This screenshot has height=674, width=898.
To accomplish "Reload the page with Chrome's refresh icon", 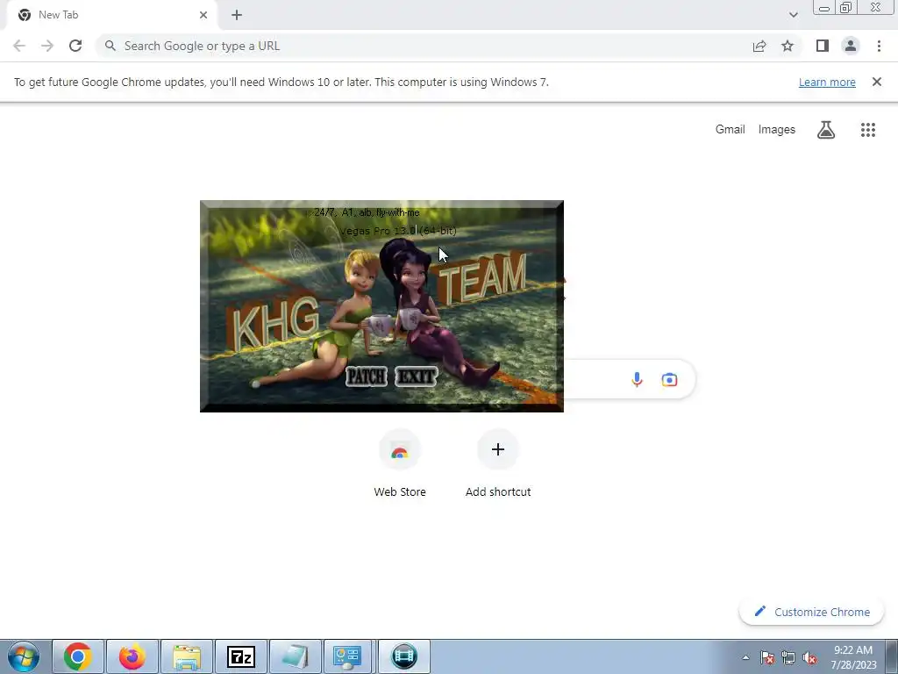I will pyautogui.click(x=75, y=46).
